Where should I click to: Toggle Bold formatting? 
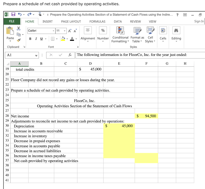pos(30,39)
